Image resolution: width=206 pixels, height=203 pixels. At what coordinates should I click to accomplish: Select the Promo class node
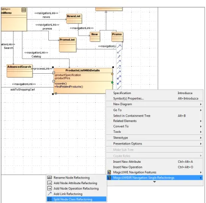tap(117, 37)
